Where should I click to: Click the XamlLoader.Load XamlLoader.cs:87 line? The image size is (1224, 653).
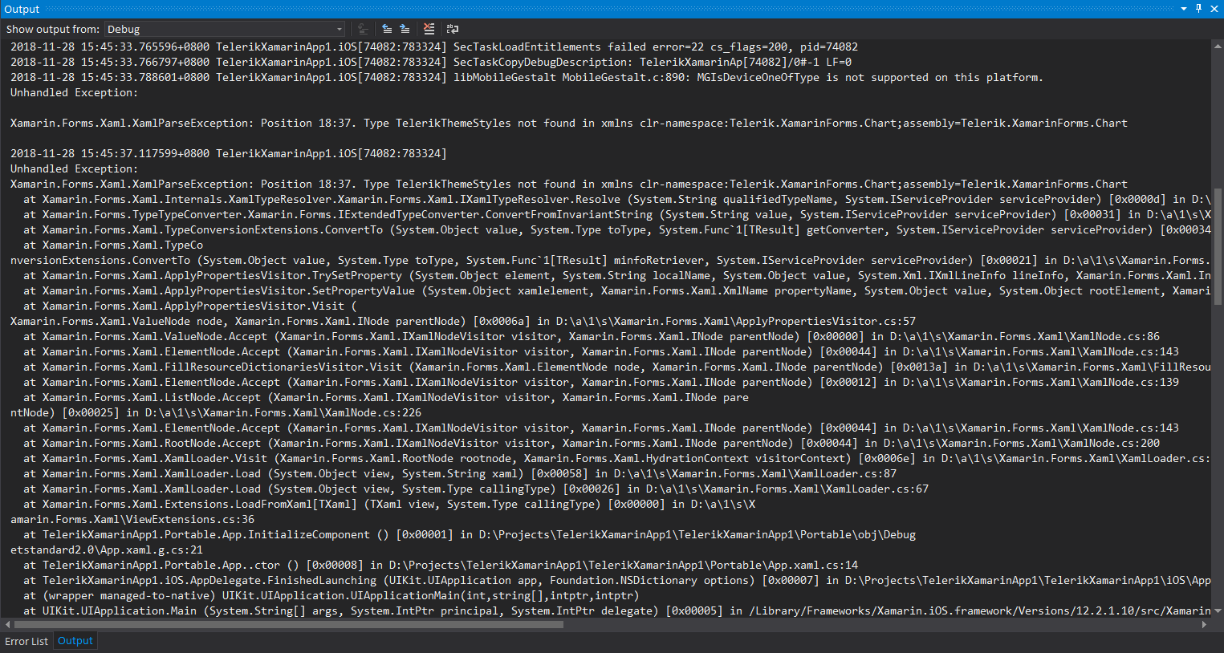tap(460, 473)
